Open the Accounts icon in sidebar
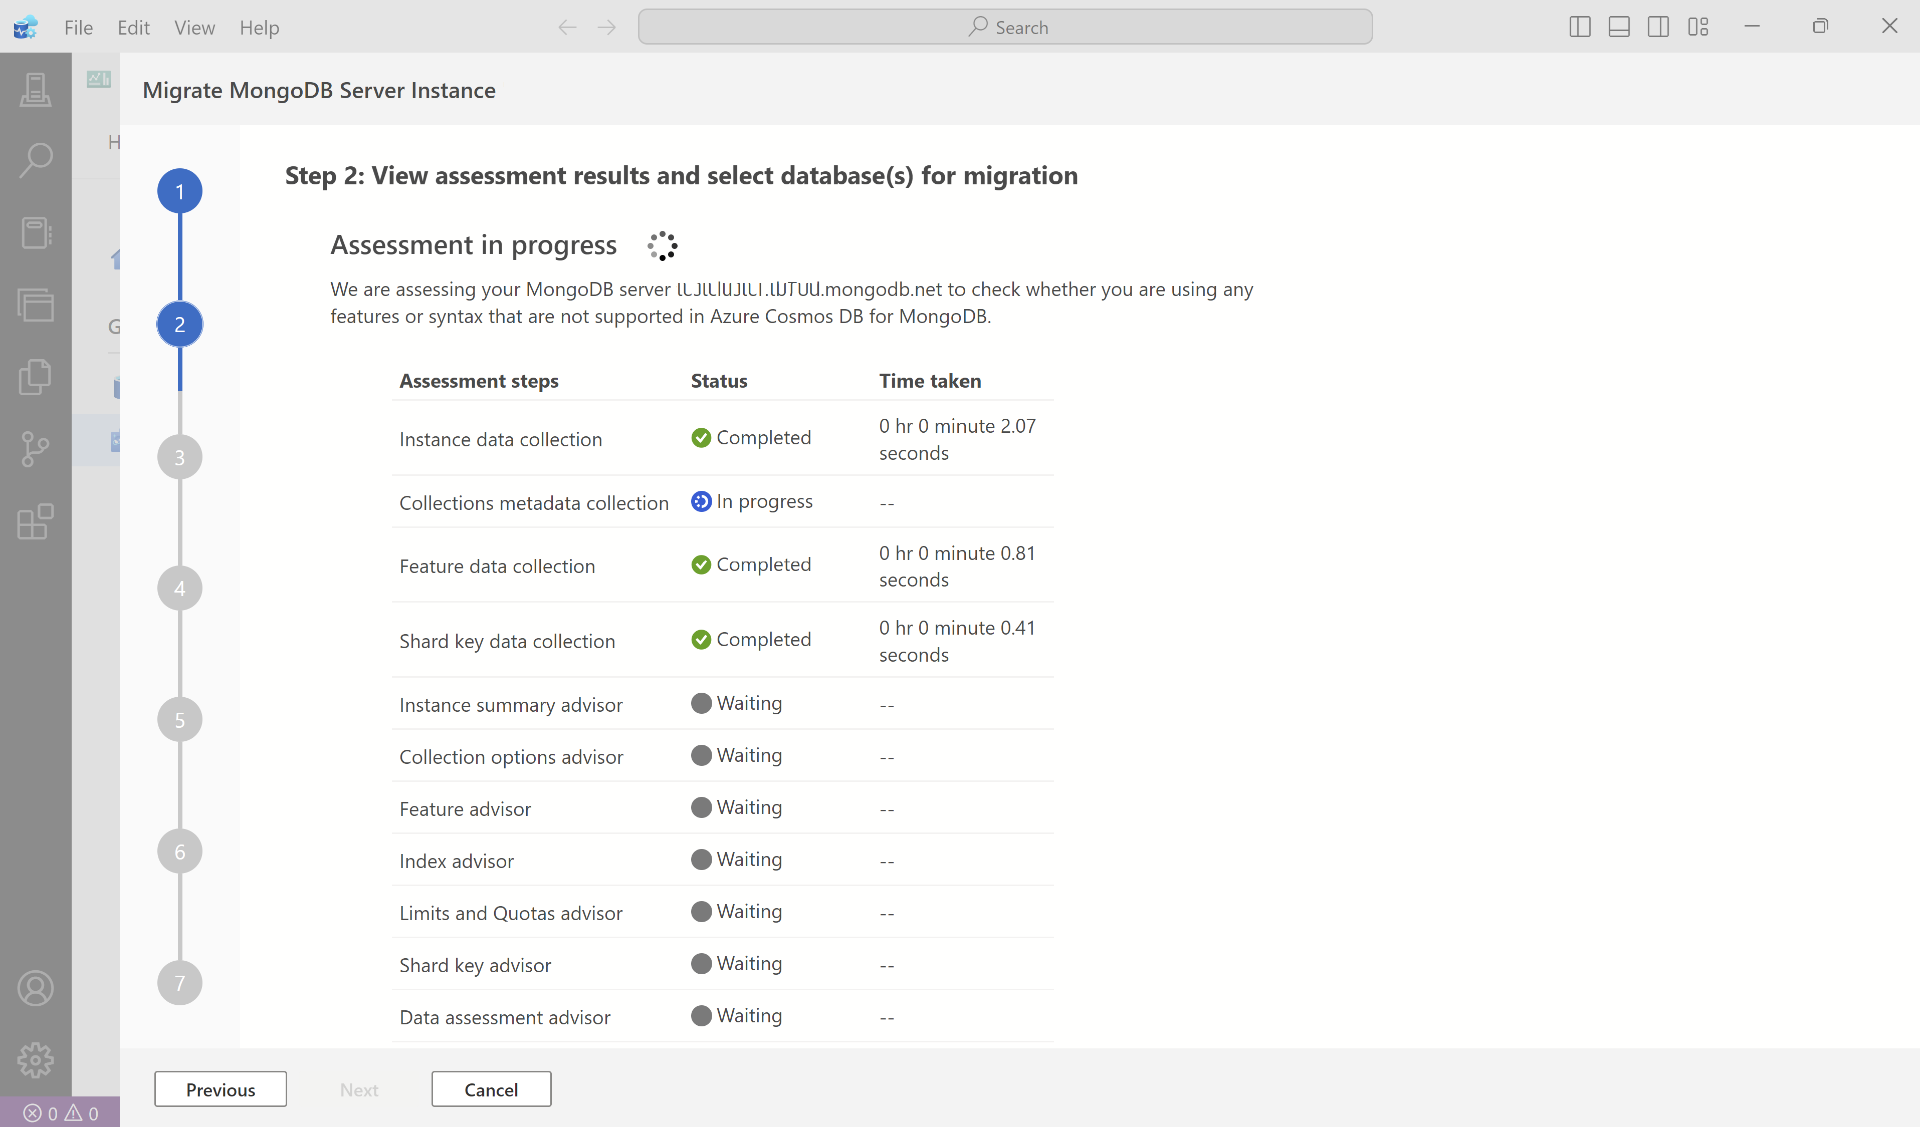 [x=35, y=988]
